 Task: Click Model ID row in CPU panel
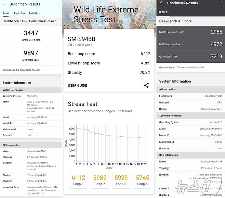point(31,123)
